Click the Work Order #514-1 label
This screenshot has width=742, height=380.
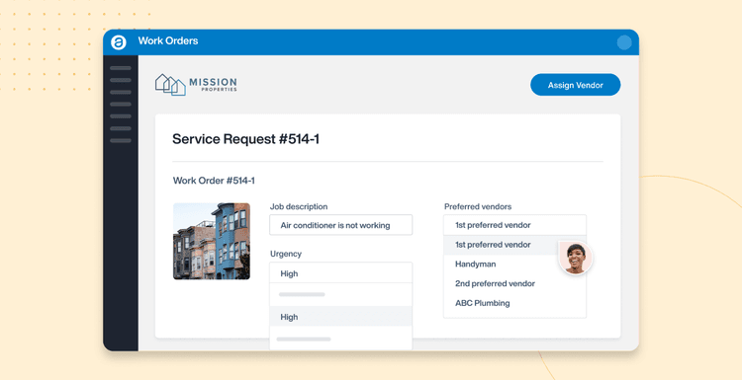tap(214, 181)
